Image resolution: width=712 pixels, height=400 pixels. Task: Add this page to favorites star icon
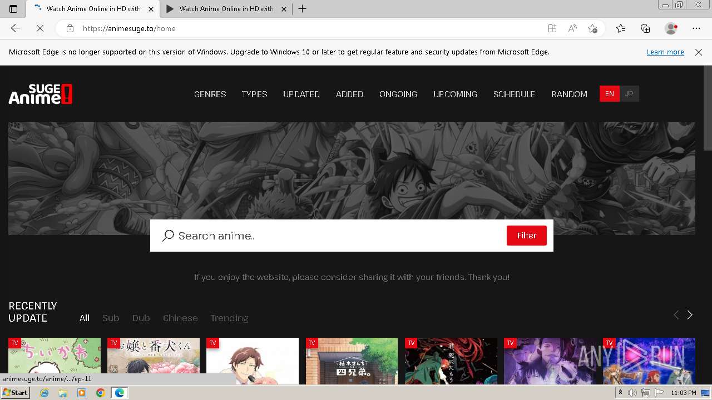tap(592, 28)
